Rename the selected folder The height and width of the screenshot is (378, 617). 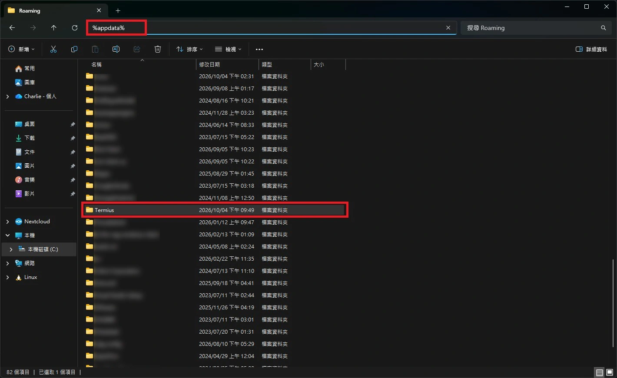116,50
